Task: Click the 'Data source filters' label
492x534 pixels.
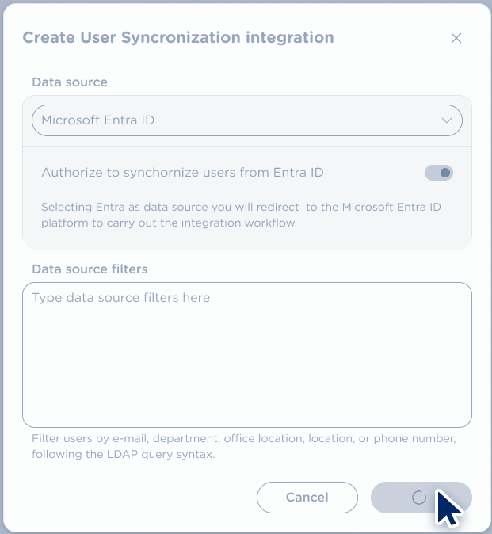Action: (x=90, y=269)
